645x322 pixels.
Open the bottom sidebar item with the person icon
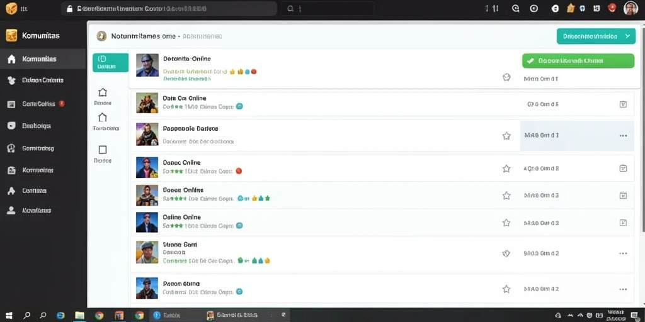(43, 210)
